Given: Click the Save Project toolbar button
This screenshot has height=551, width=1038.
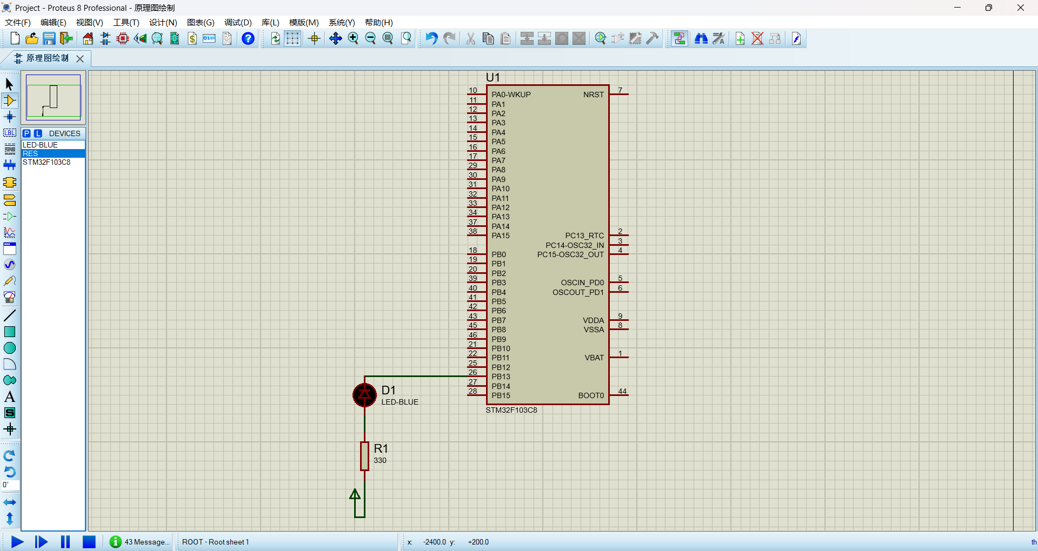Looking at the screenshot, I should pyautogui.click(x=49, y=38).
